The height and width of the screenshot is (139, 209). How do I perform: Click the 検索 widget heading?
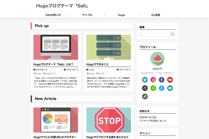coord(142,27)
